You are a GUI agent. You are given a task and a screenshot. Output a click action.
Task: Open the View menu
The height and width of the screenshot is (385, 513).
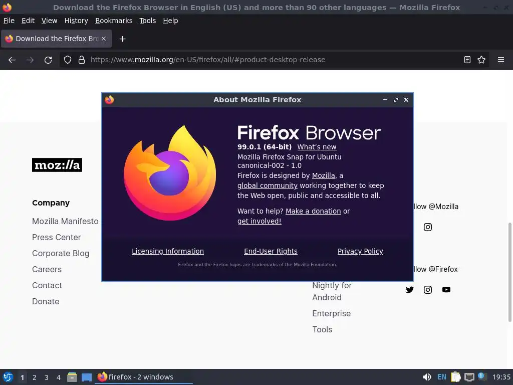(x=50, y=21)
